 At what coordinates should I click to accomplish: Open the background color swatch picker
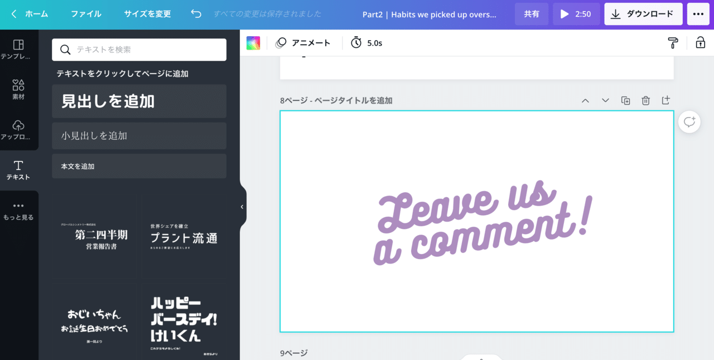point(253,42)
